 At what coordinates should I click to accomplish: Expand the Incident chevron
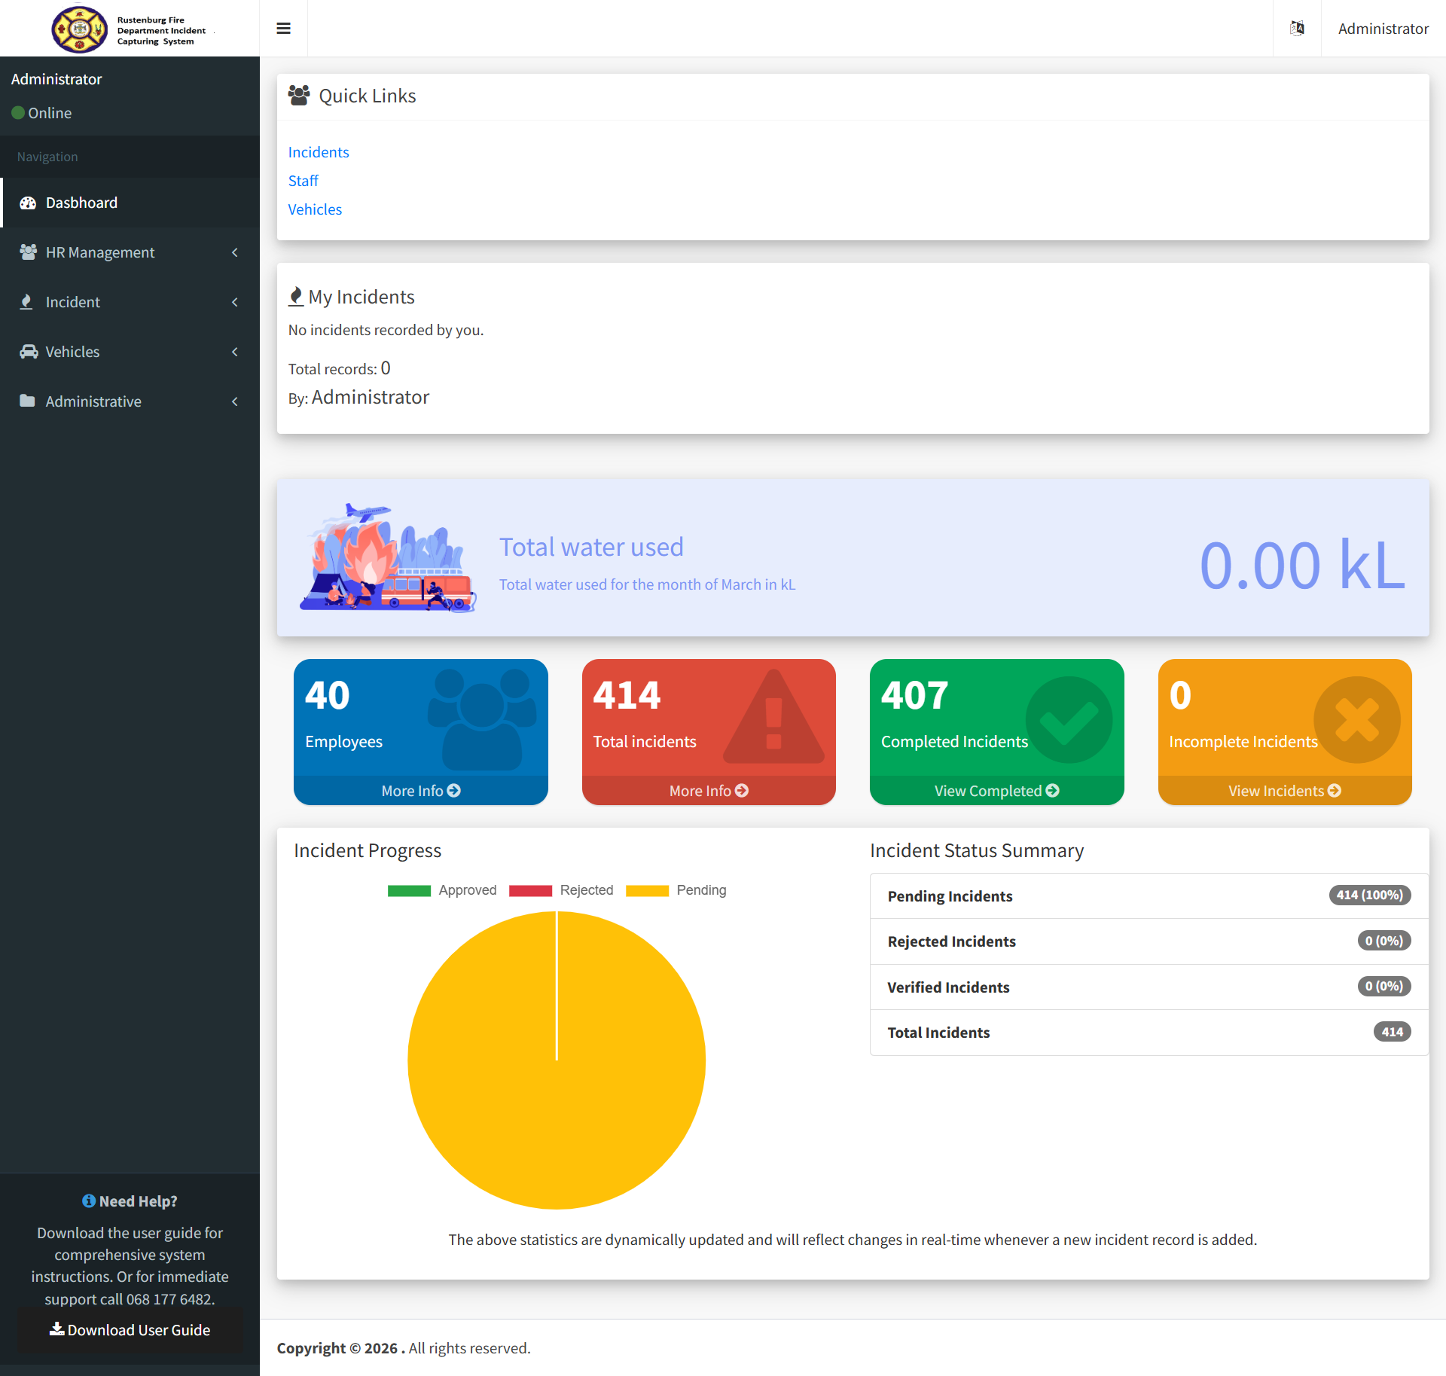click(x=235, y=302)
